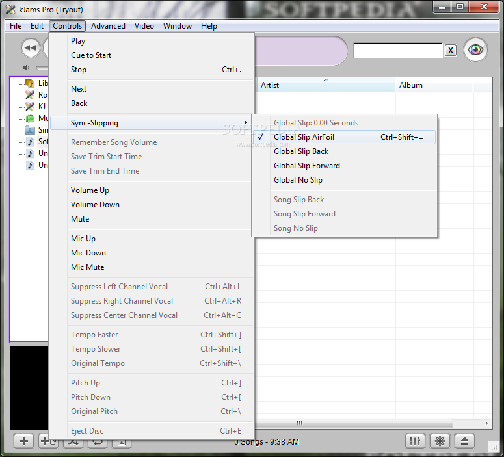The image size is (504, 457).
Task: Click the kJams app icon in the title bar
Action: point(10,9)
